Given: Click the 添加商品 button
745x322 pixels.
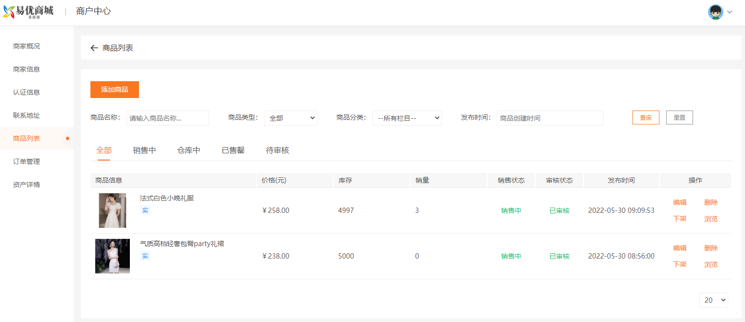Looking at the screenshot, I should tap(114, 89).
